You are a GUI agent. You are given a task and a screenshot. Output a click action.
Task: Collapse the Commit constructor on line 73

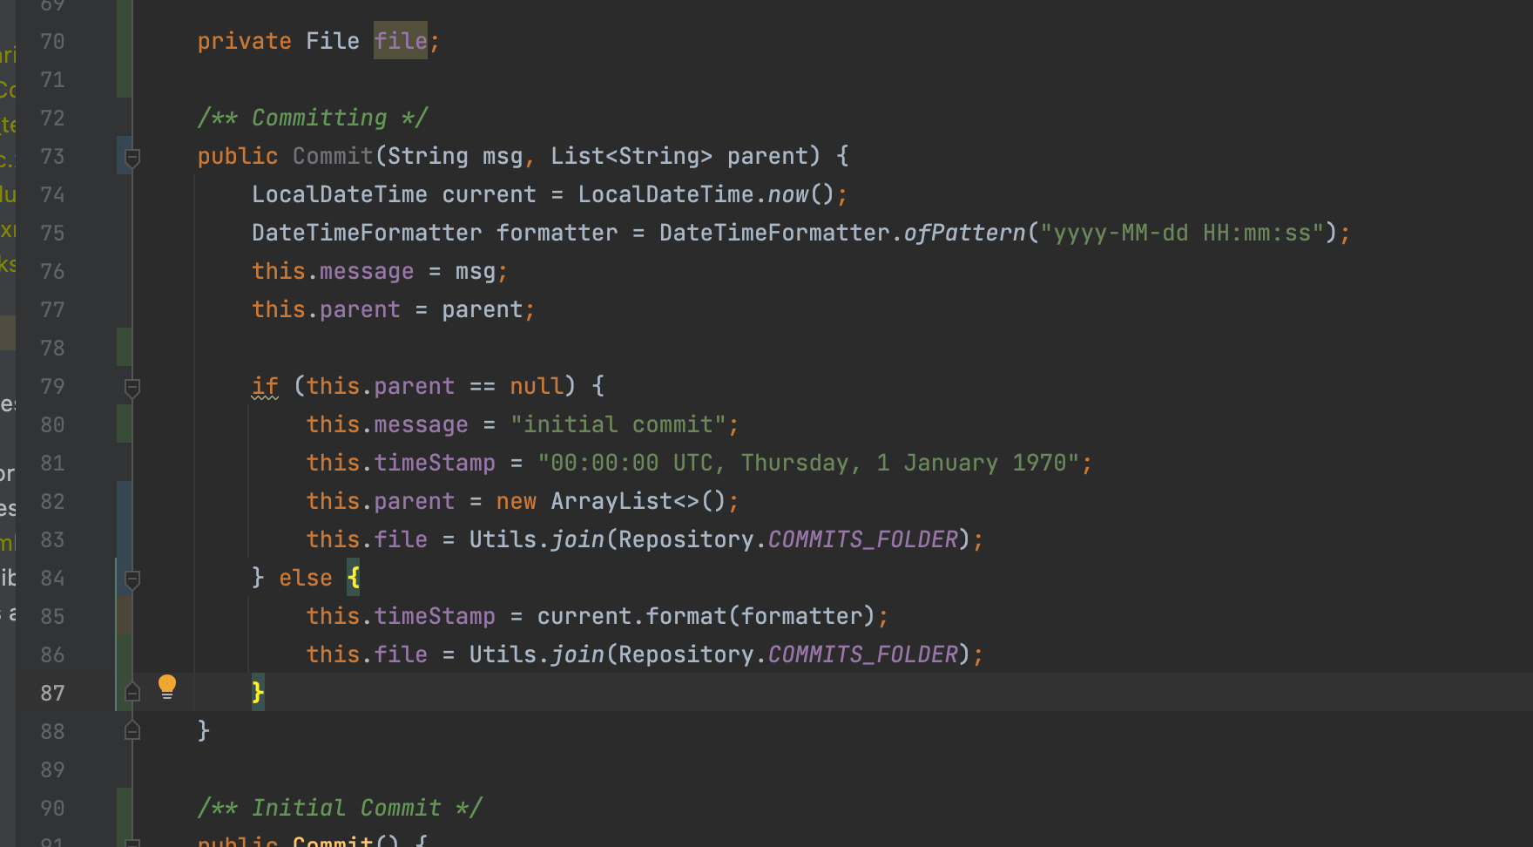(132, 157)
